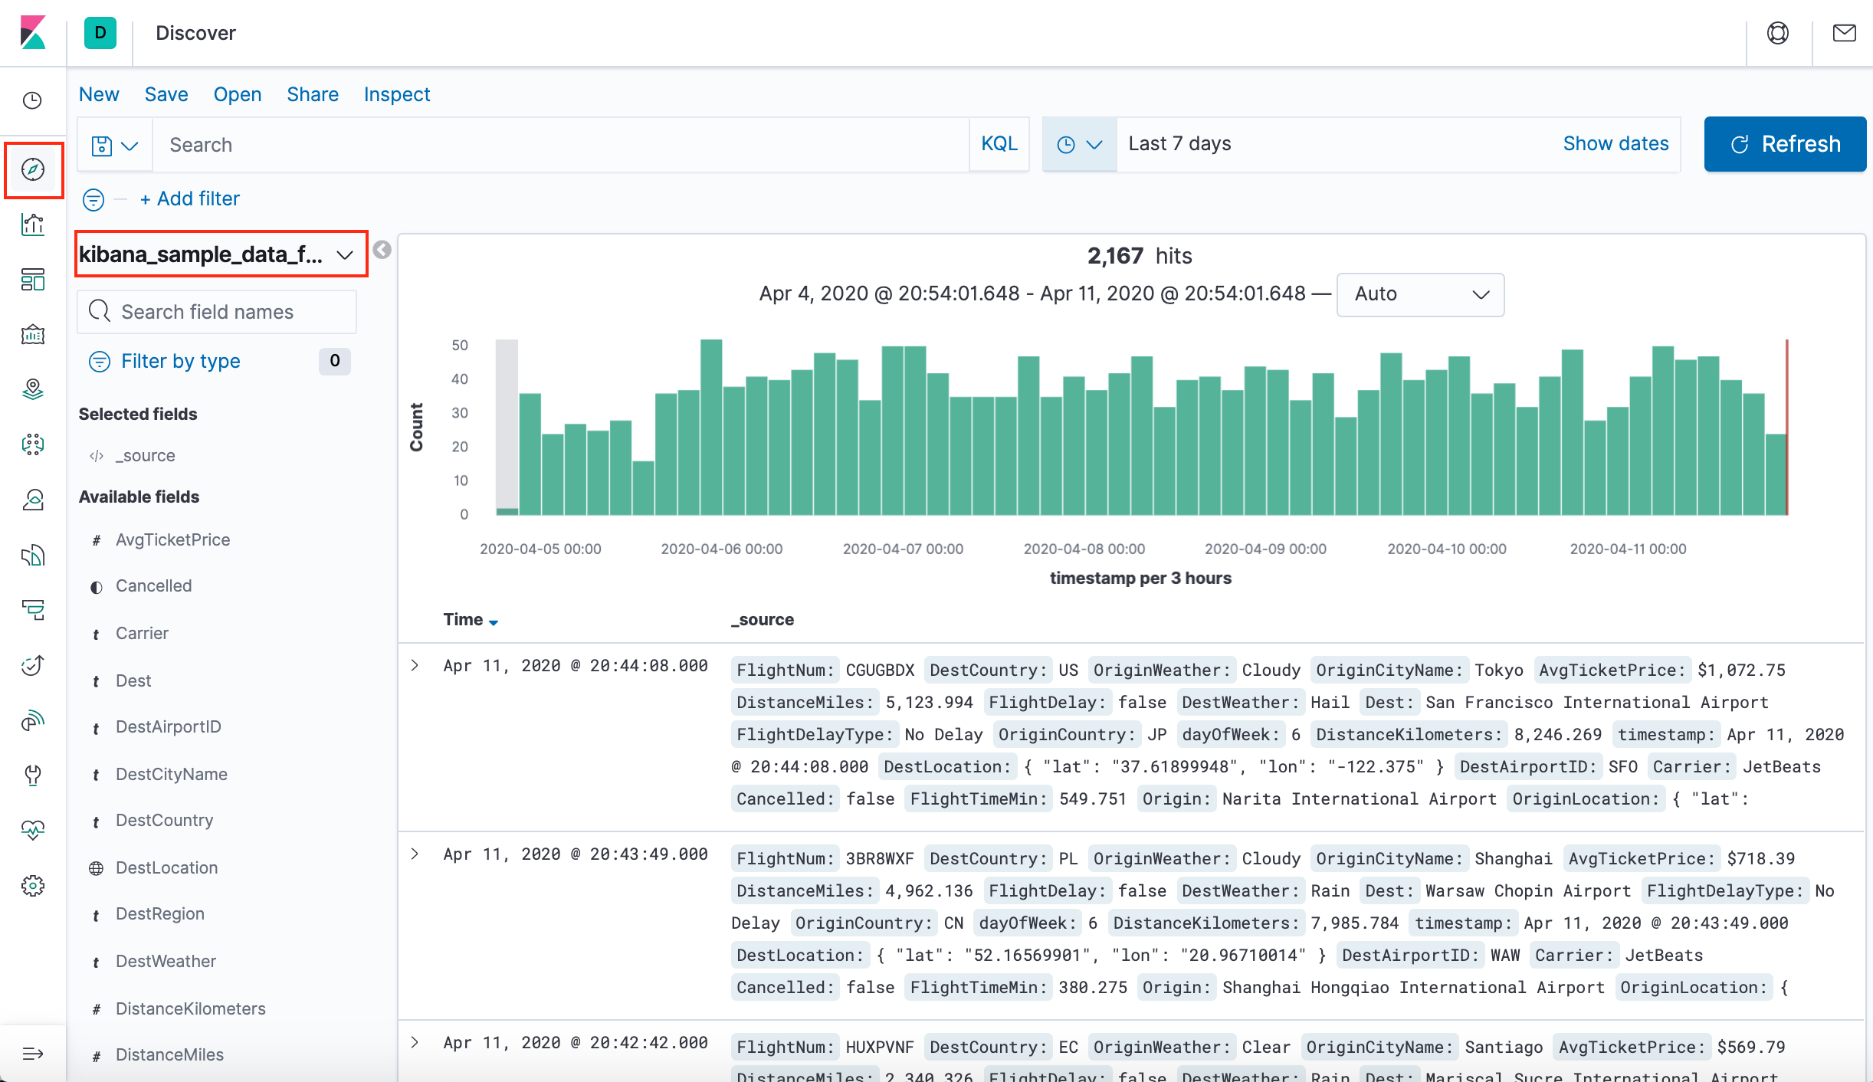The image size is (1873, 1082).
Task: Click + Add filter
Action: click(x=190, y=199)
